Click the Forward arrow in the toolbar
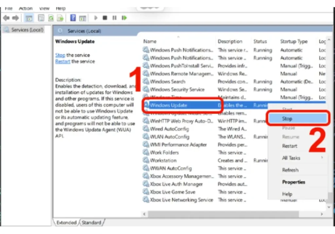 [x=16, y=18]
